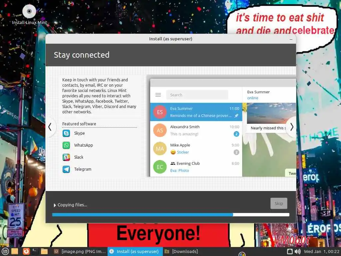Switch to the image.png taskbar window

(80, 251)
